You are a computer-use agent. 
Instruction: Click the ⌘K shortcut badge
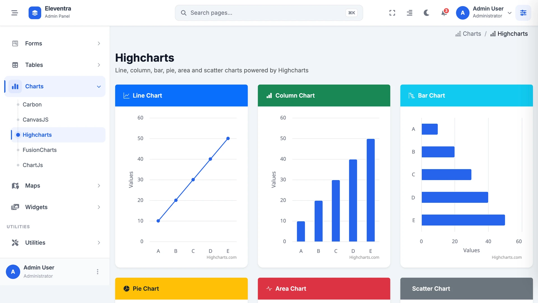click(351, 13)
